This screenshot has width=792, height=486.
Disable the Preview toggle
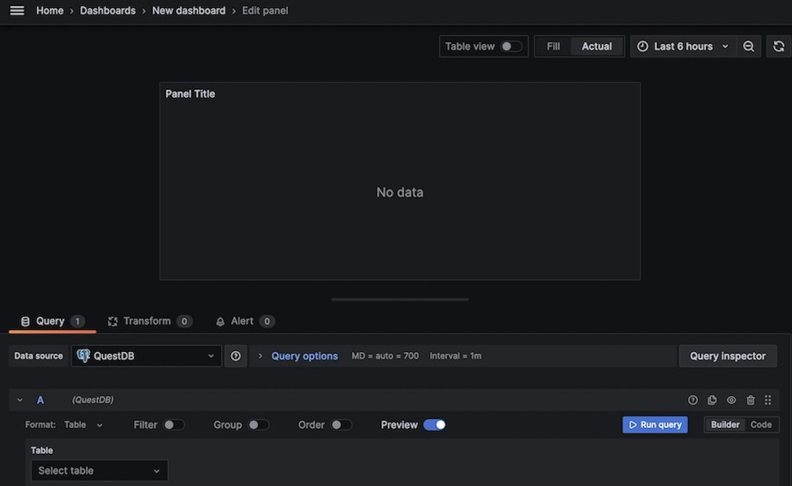coord(434,425)
